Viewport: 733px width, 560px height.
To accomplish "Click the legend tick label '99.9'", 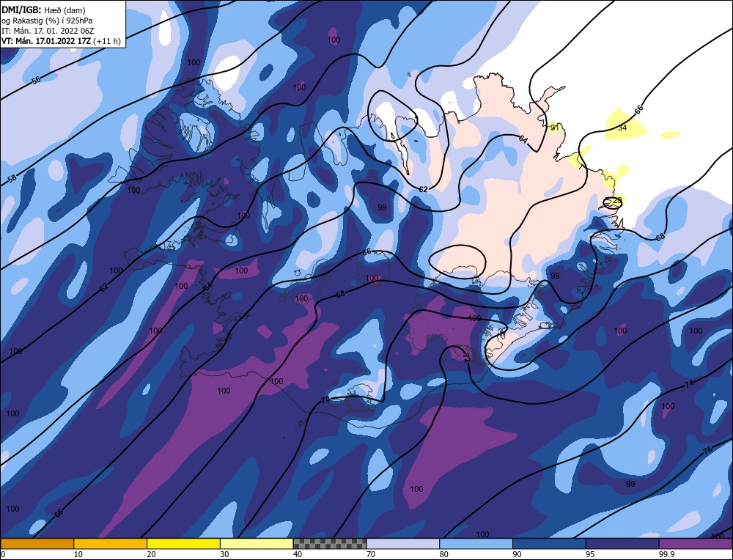I will tap(666, 554).
